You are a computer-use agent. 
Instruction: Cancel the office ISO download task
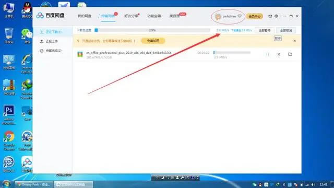tap(279, 54)
